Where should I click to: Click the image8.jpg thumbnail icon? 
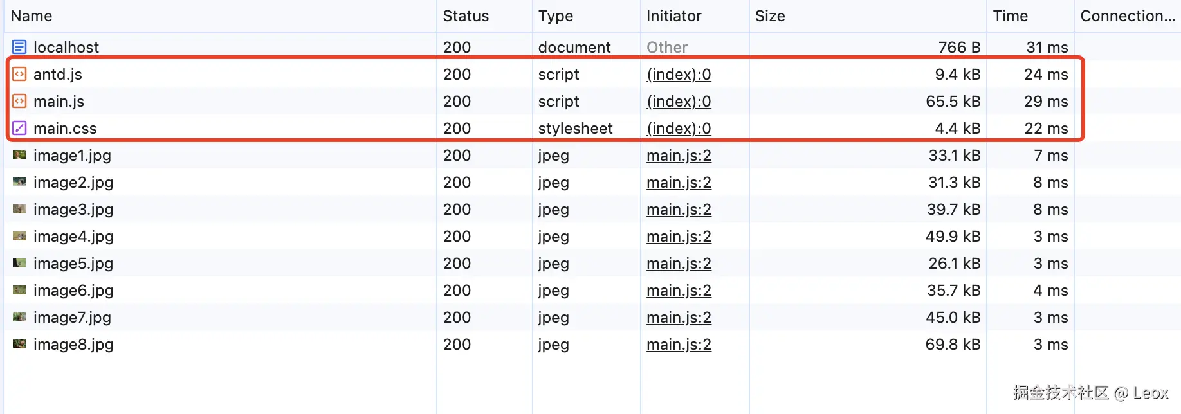point(19,344)
